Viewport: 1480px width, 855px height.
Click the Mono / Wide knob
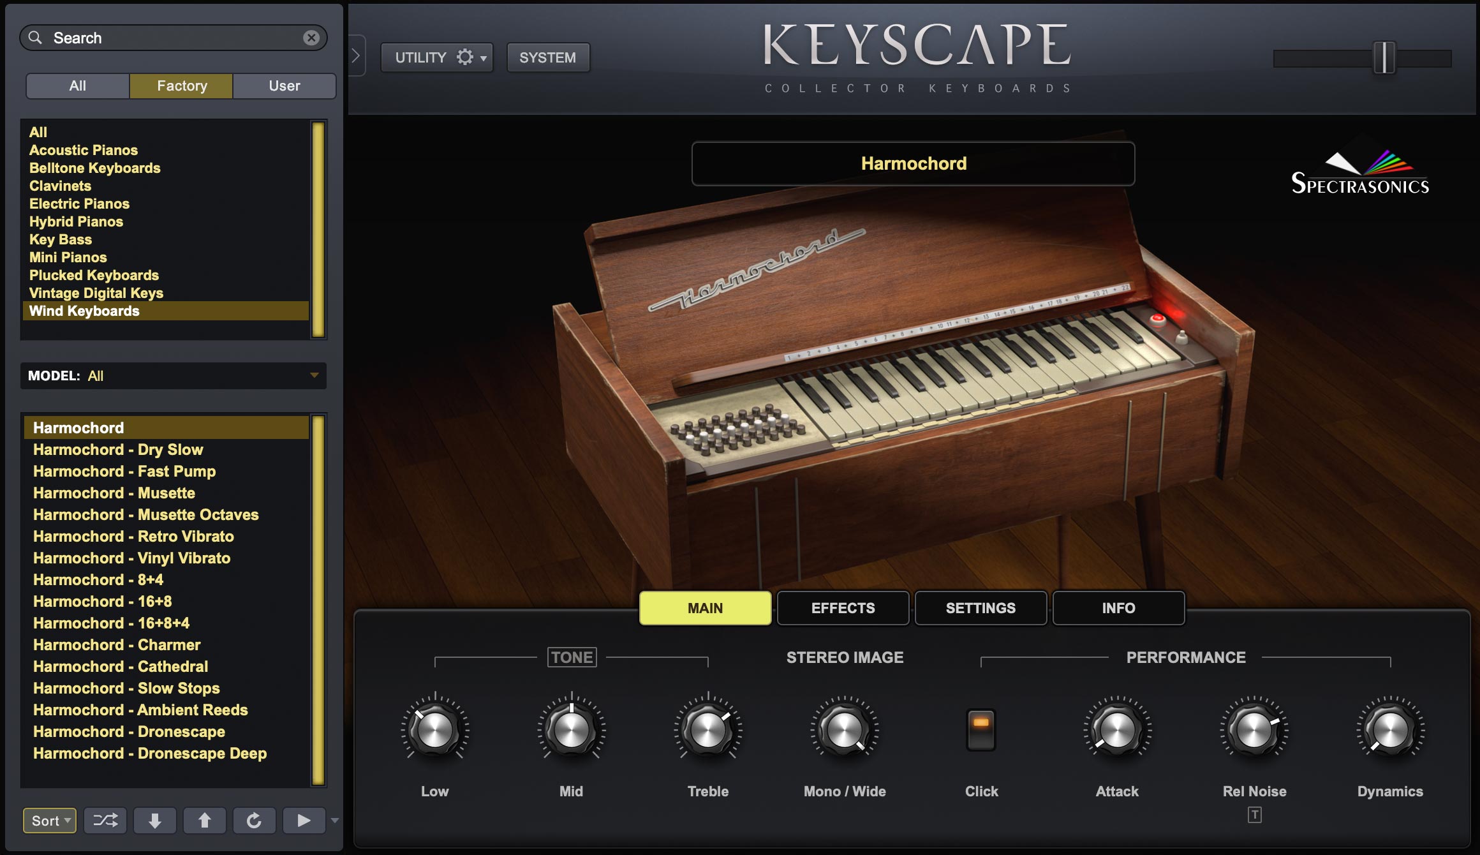[x=845, y=729]
